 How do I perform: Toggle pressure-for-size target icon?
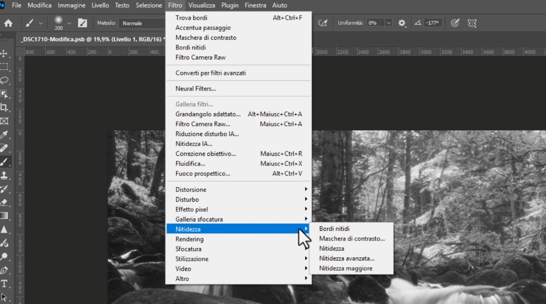tap(455, 23)
